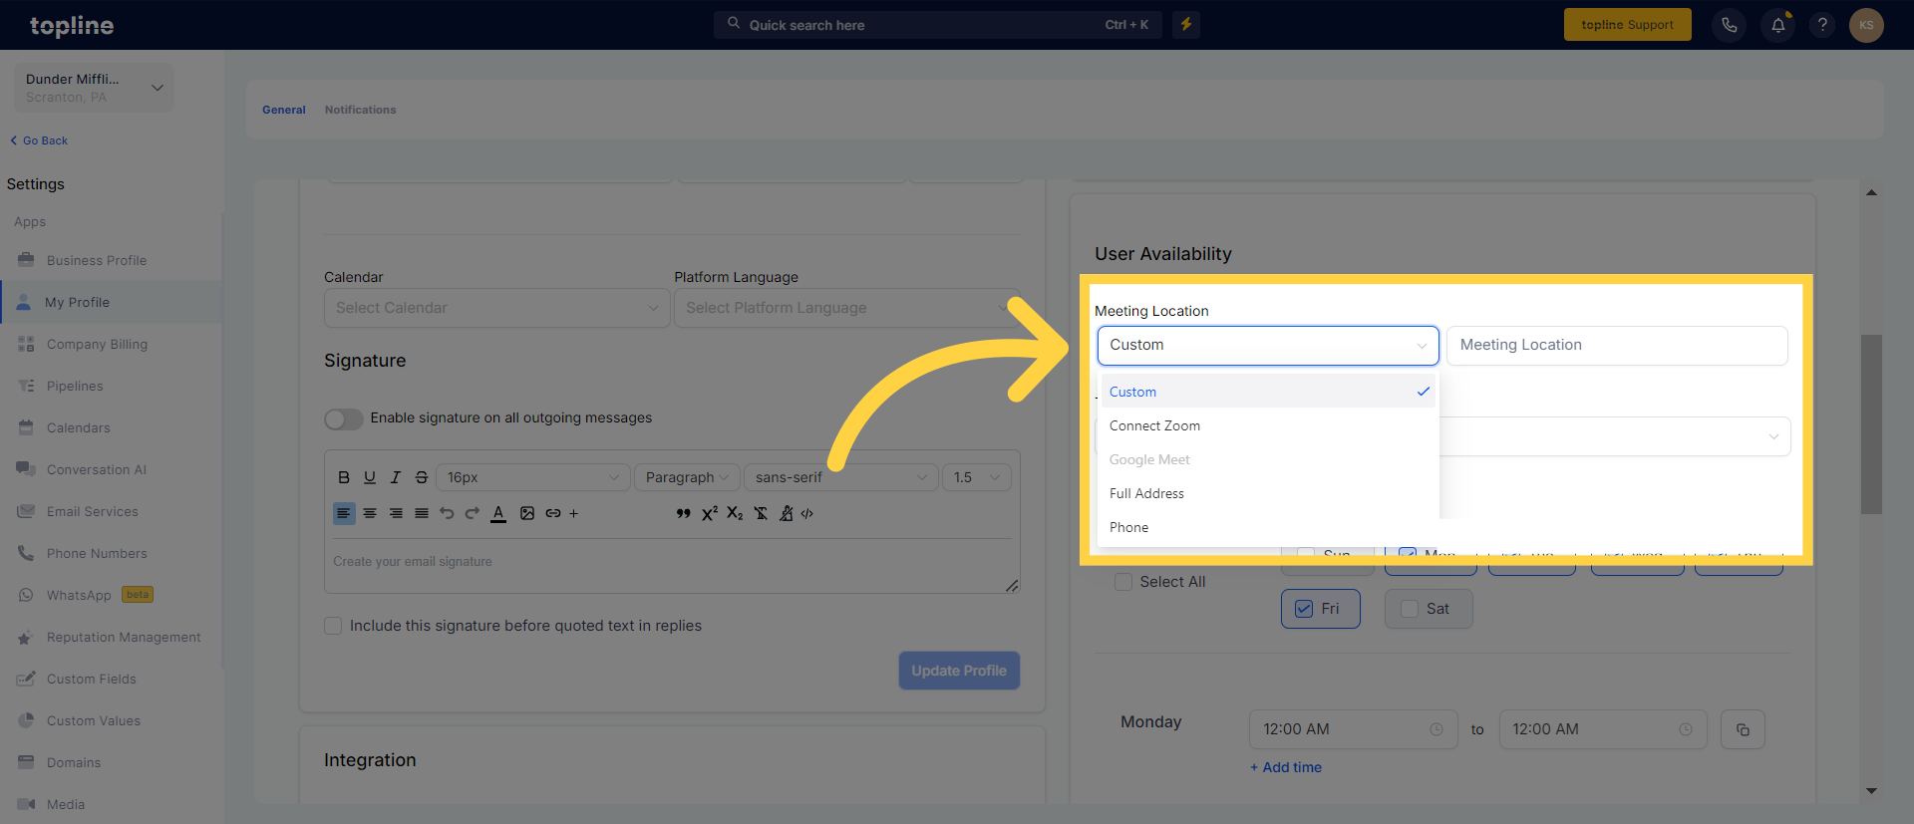Apply superscript formatting
This screenshot has height=824, width=1914.
tap(710, 513)
